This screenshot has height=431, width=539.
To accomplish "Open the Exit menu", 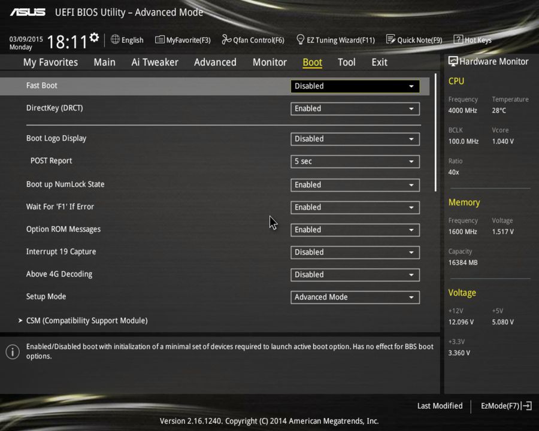I will (x=379, y=62).
